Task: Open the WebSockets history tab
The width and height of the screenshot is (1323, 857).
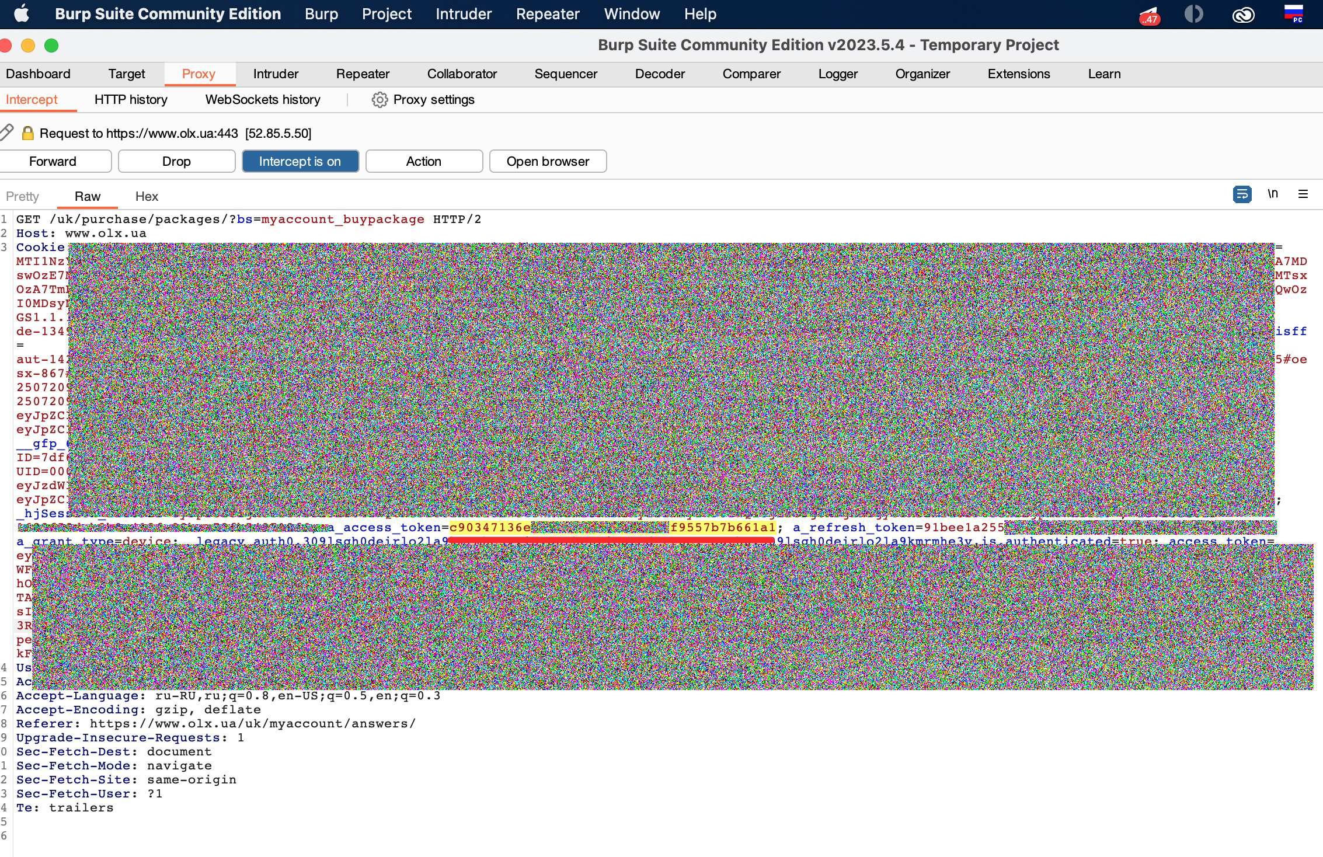Action: [x=263, y=100]
